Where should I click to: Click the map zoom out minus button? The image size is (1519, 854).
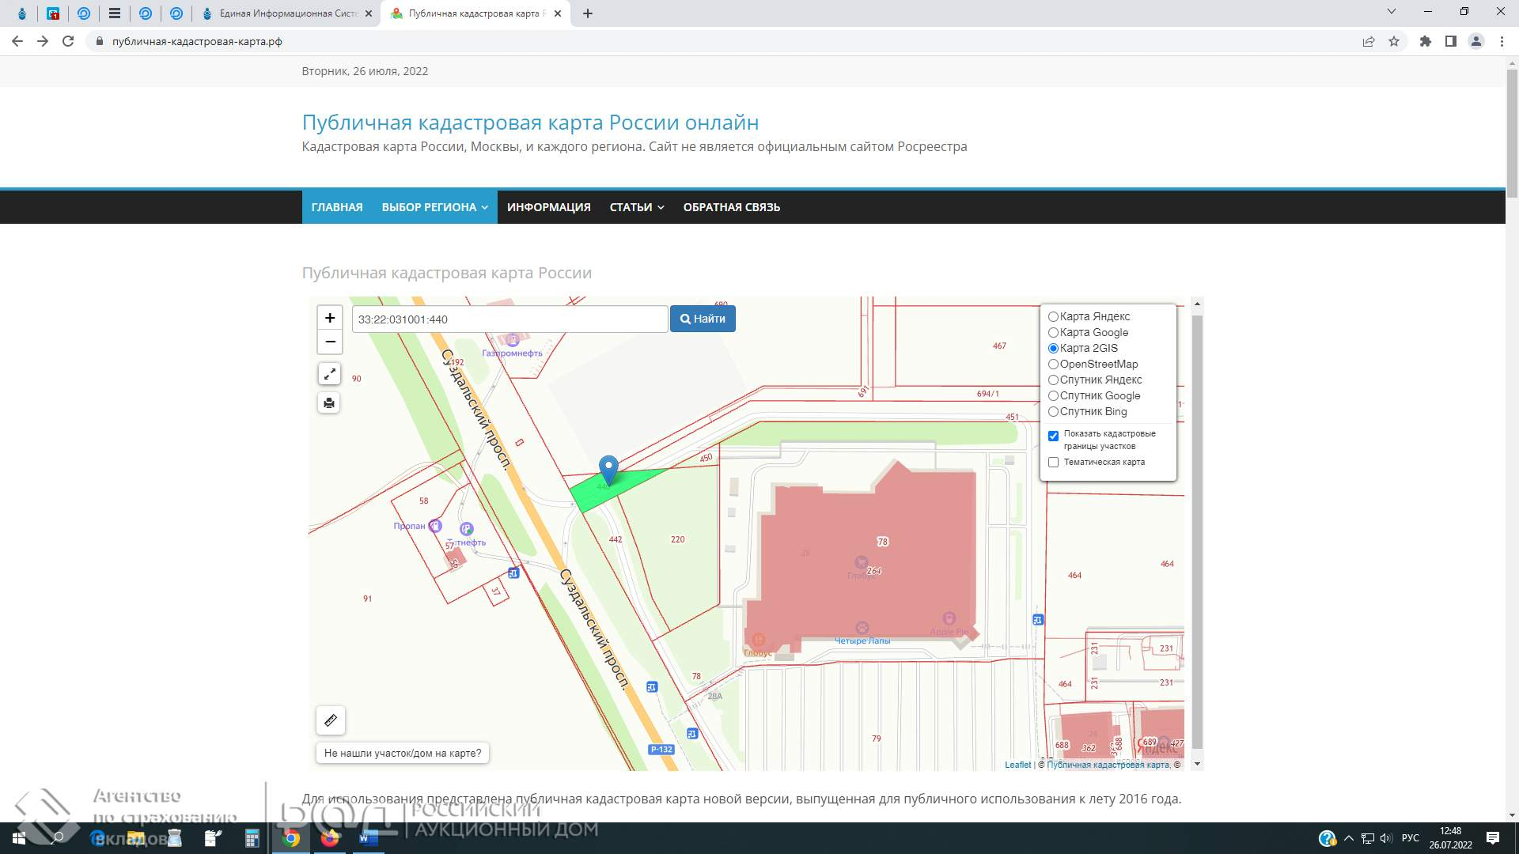click(330, 342)
